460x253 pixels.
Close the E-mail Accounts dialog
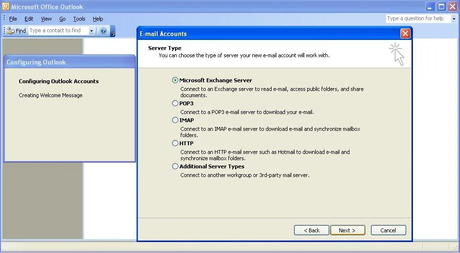[x=405, y=34]
